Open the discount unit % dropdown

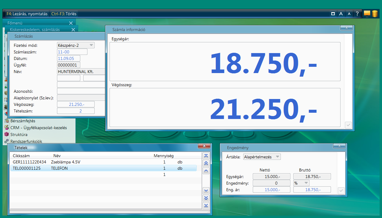pos(301,183)
